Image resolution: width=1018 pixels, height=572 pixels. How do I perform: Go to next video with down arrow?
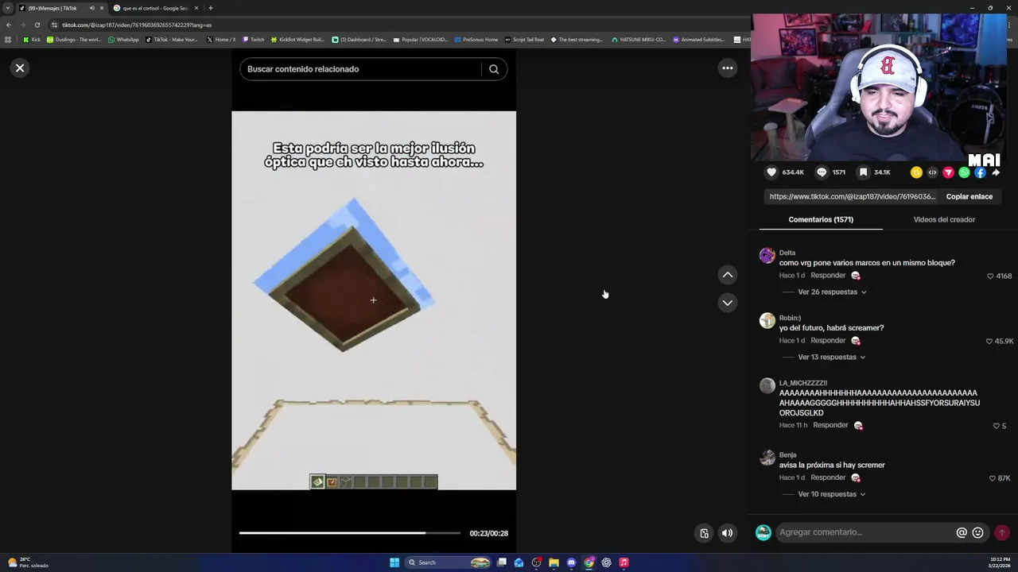pyautogui.click(x=727, y=303)
